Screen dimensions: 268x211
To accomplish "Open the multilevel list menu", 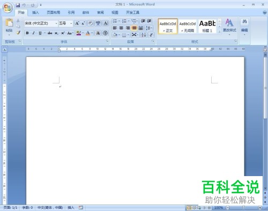I will [x=134, y=21].
